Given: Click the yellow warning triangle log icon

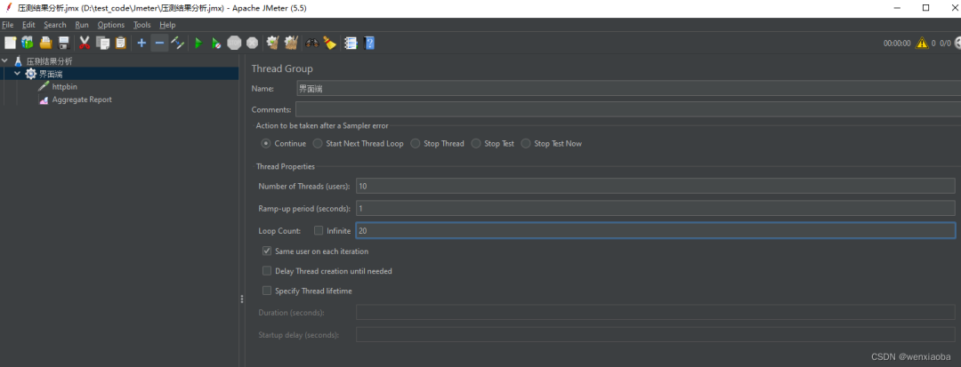Looking at the screenshot, I should pyautogui.click(x=922, y=44).
